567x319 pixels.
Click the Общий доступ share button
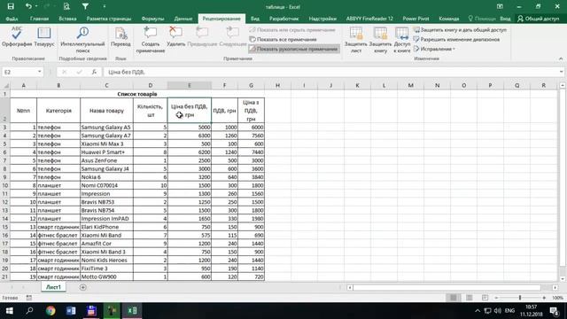pyautogui.click(x=538, y=19)
